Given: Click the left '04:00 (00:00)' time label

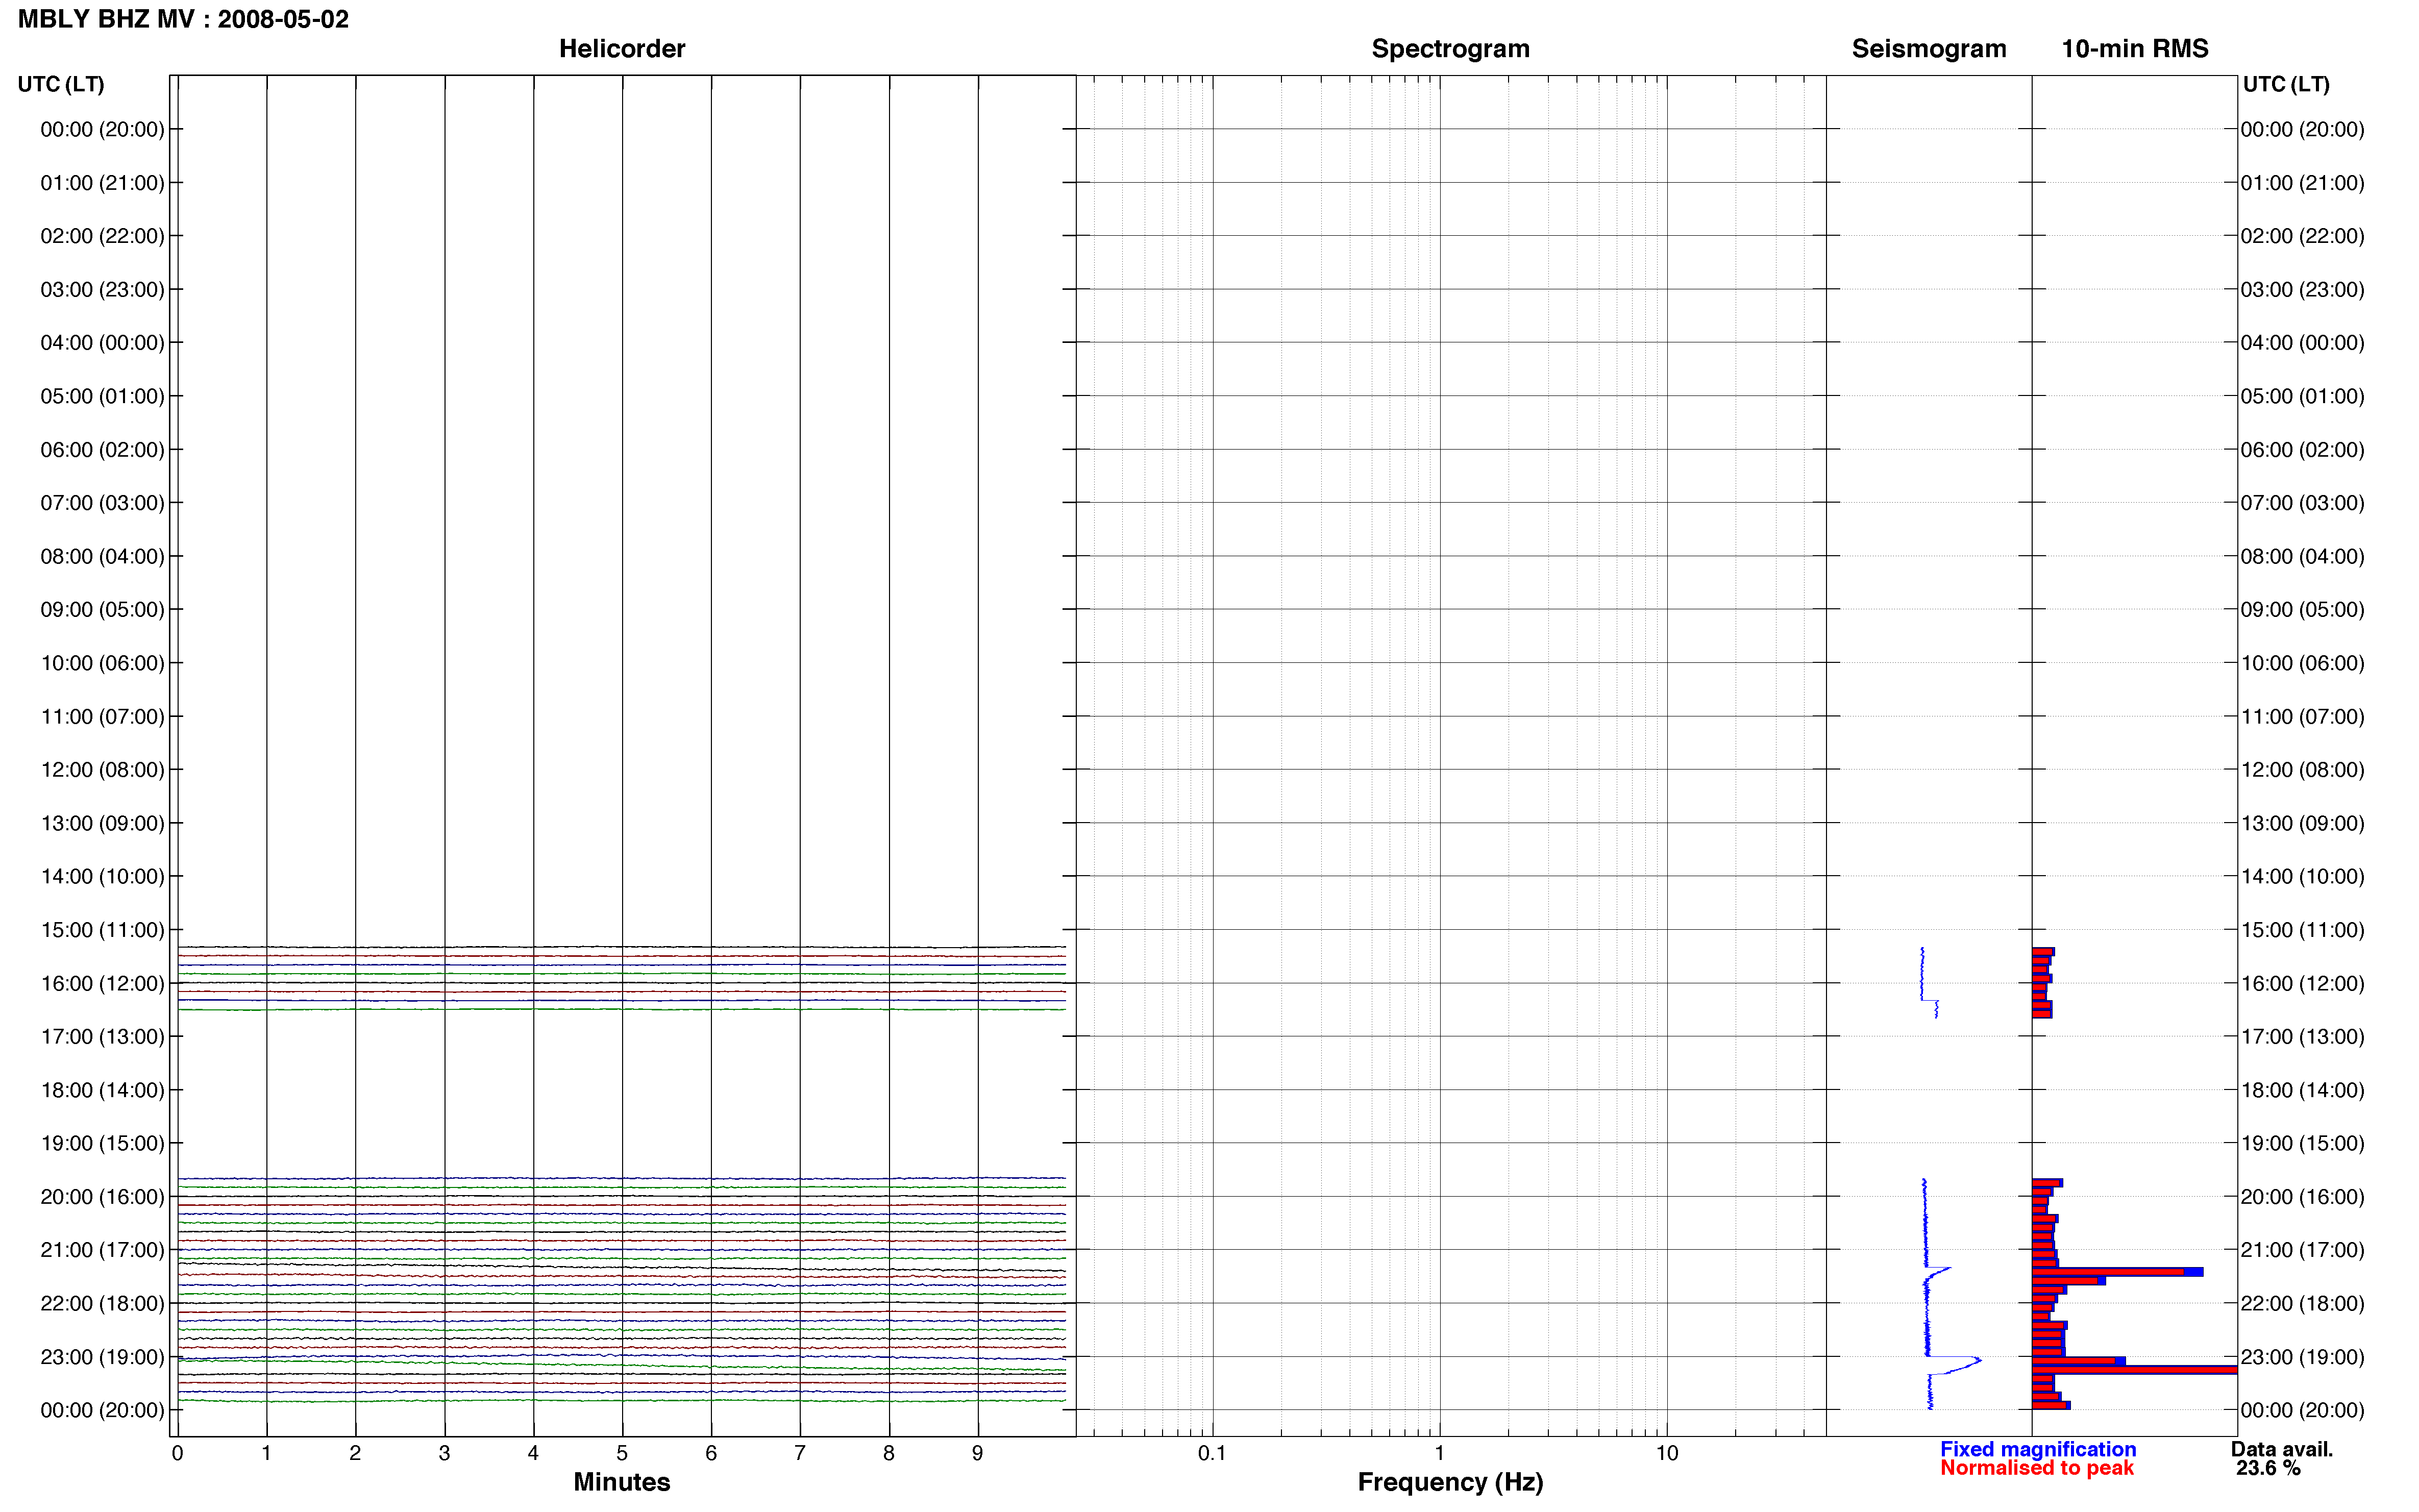Looking at the screenshot, I should tap(102, 343).
